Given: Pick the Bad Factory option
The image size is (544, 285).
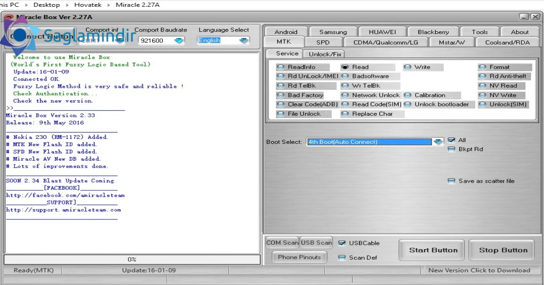Looking at the screenshot, I should pyautogui.click(x=300, y=95).
